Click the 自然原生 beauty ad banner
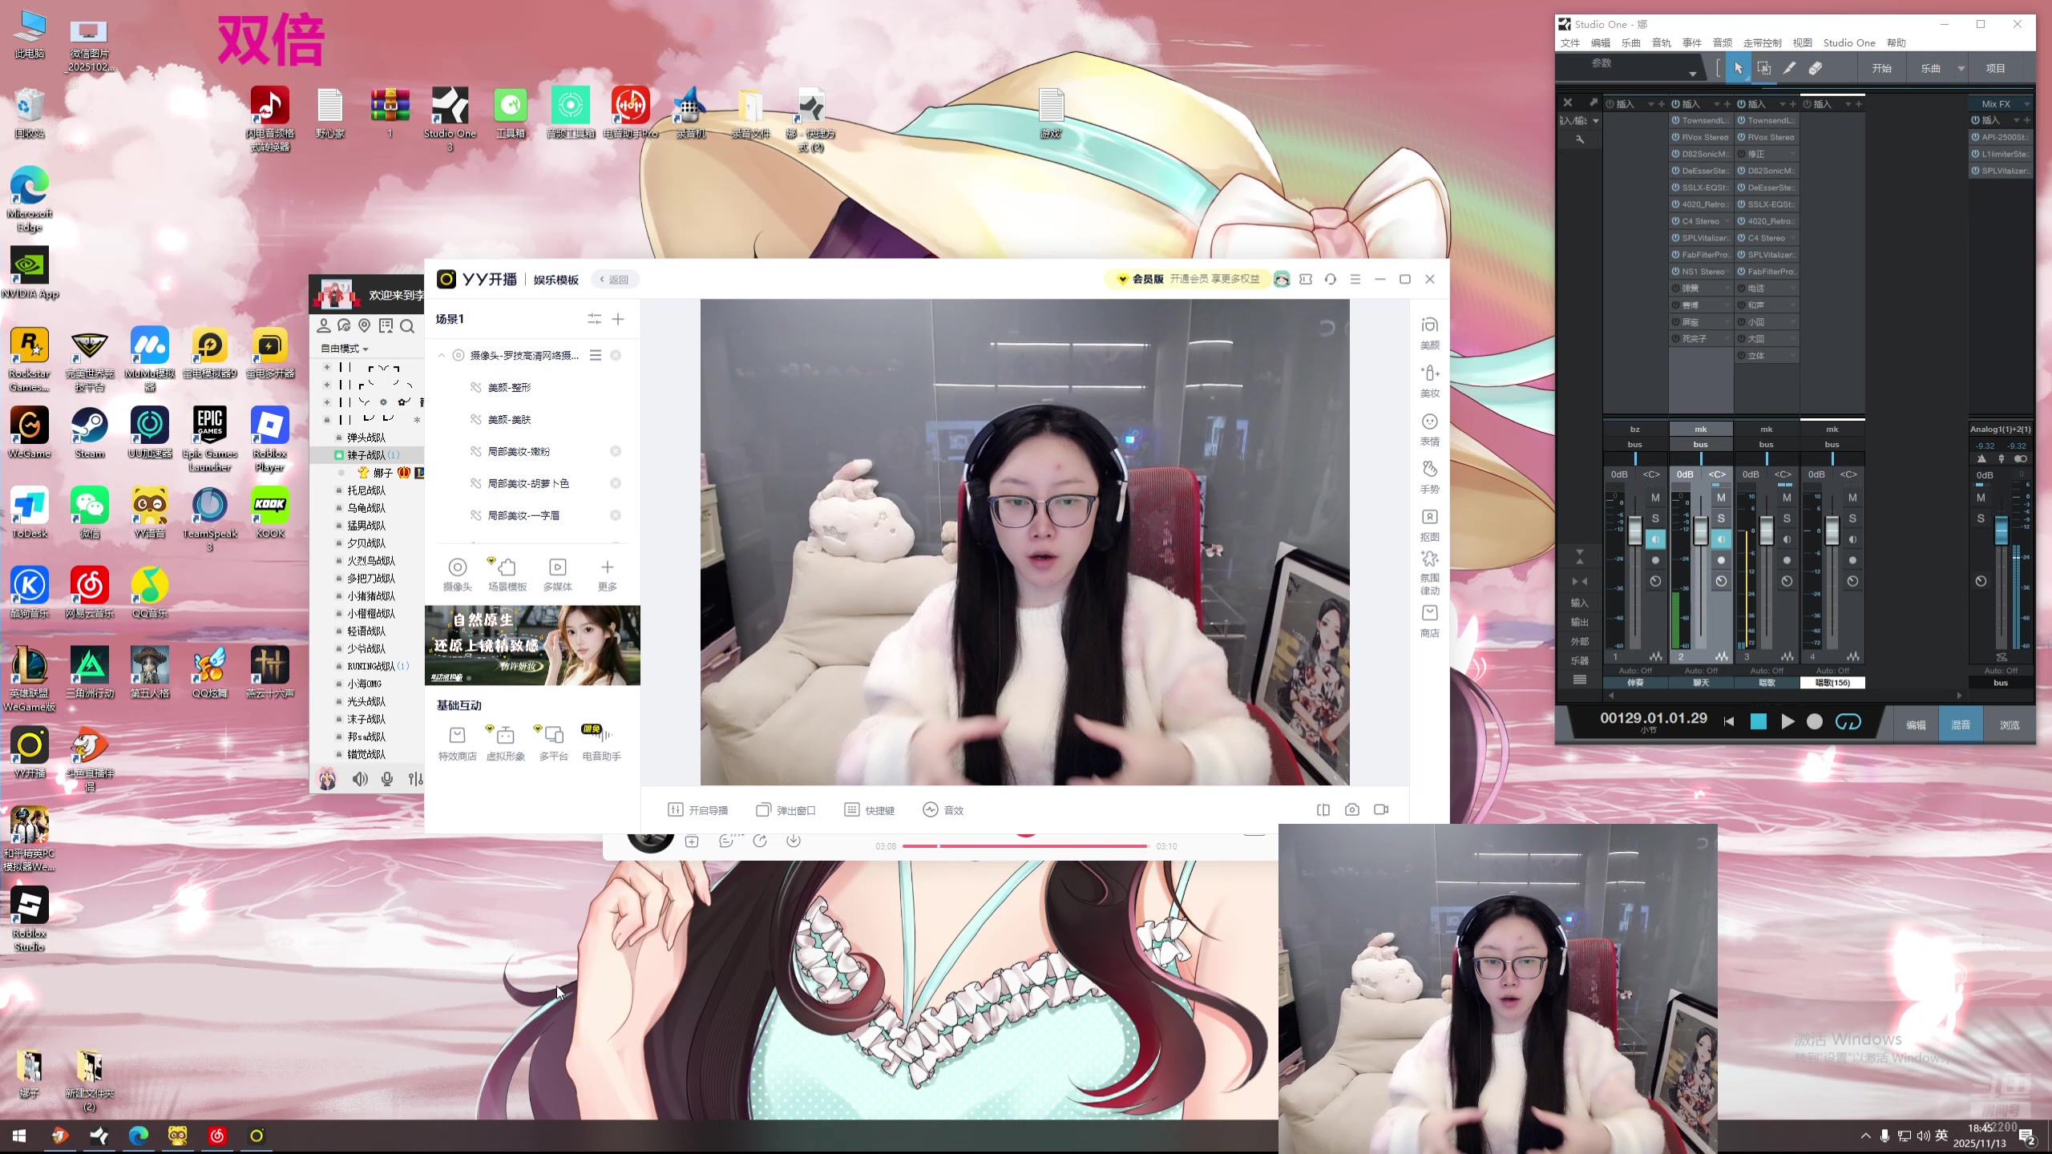This screenshot has width=2052, height=1154. (x=532, y=645)
